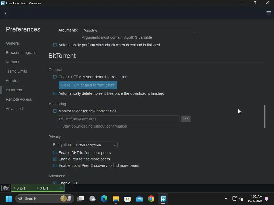Click the Free Download Manager title icon
Viewport: 274px width, 205px height.
click(3, 3)
